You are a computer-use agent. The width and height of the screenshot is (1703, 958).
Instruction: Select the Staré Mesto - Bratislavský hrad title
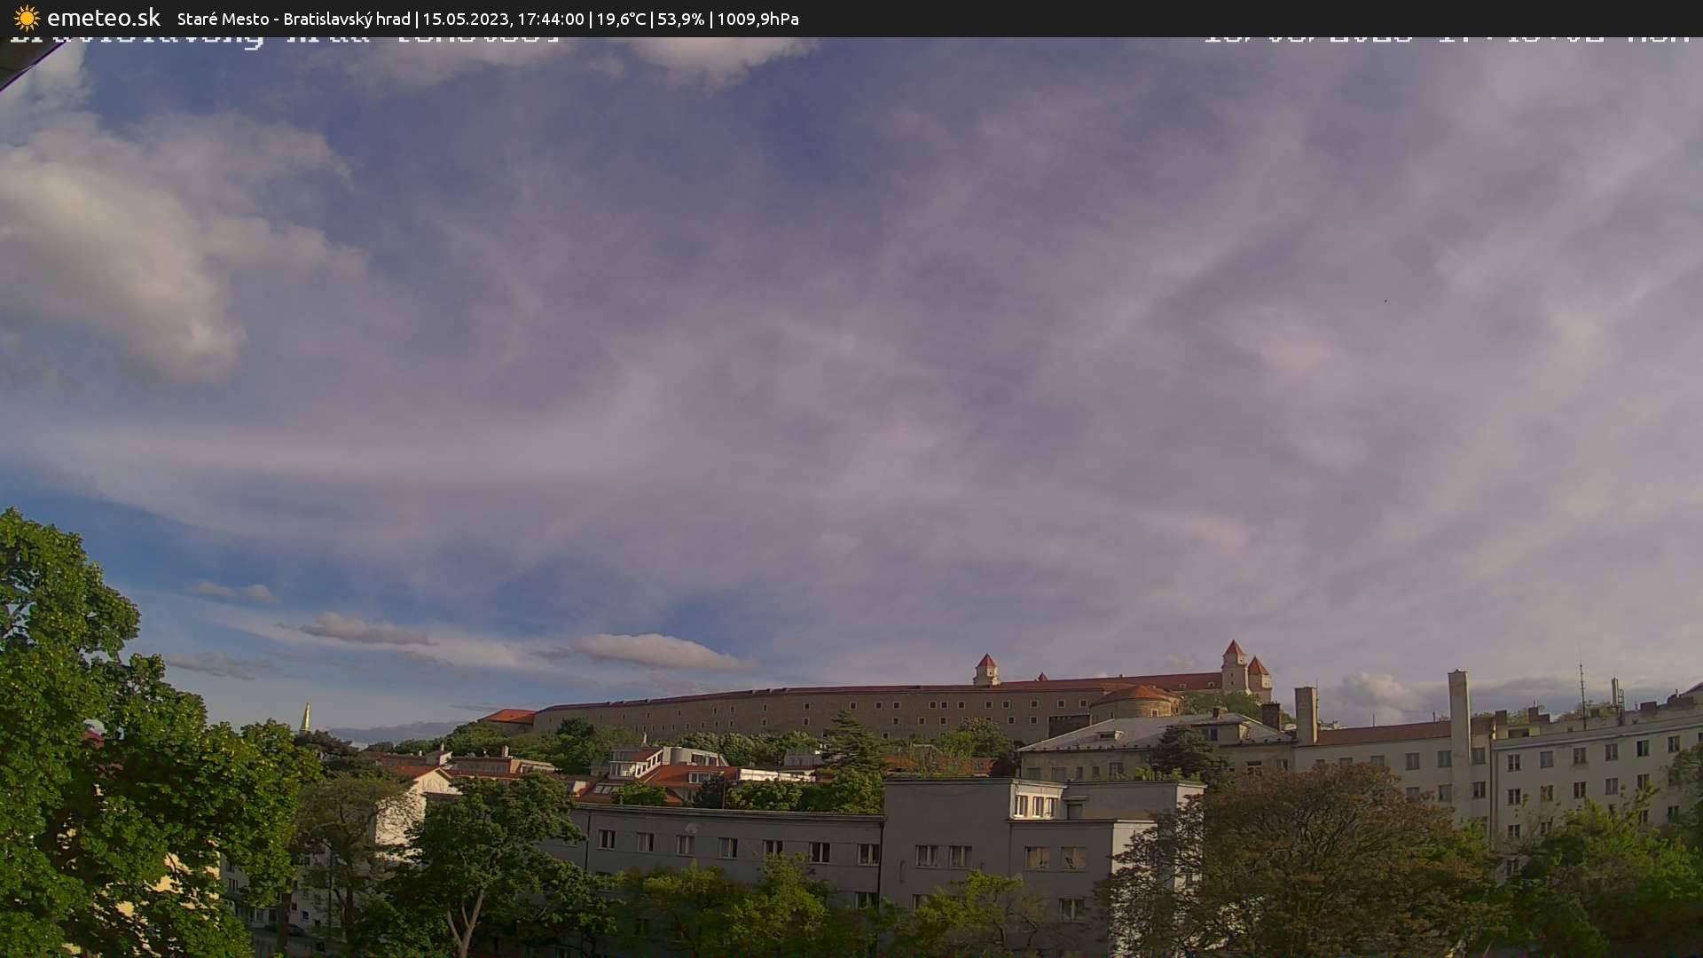click(x=293, y=19)
